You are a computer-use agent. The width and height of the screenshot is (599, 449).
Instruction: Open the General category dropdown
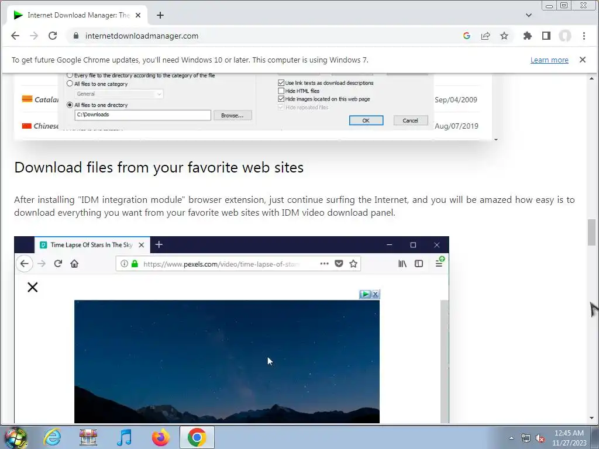[119, 94]
